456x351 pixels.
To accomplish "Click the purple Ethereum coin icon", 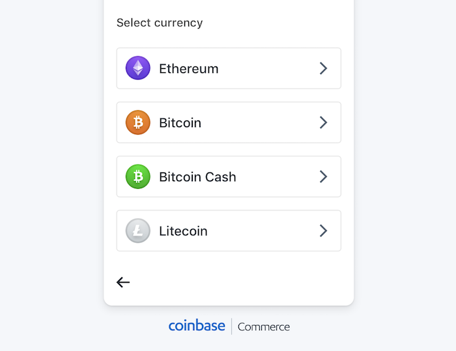I will click(137, 68).
